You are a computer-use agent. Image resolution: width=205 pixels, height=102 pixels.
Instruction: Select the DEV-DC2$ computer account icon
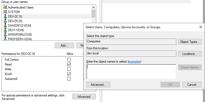point(5,21)
